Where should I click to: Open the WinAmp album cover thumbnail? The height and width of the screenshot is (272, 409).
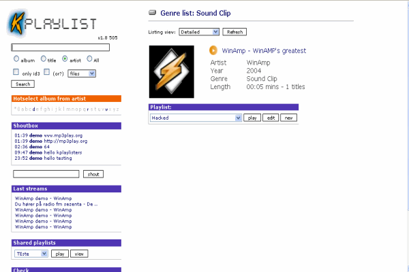(x=175, y=69)
